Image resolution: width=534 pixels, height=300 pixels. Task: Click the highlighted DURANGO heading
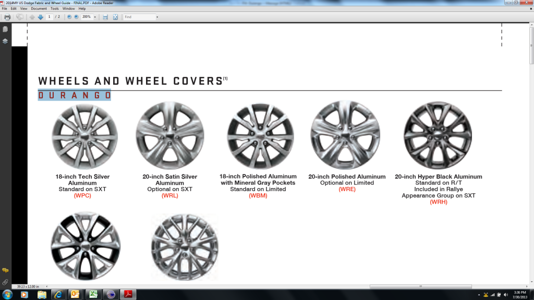75,96
